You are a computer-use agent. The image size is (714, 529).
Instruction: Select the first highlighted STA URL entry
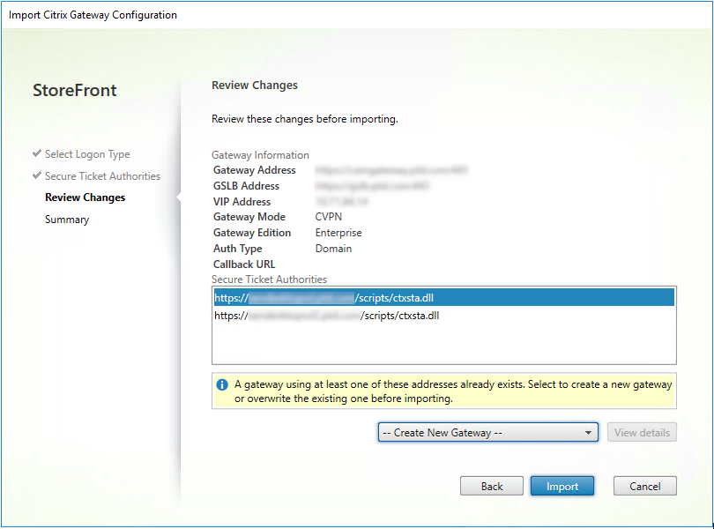click(444, 297)
